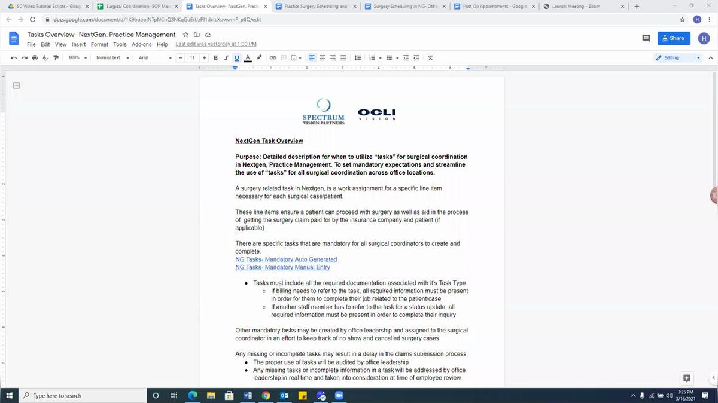Enable center text alignment
This screenshot has height=403, width=718.
322,57
